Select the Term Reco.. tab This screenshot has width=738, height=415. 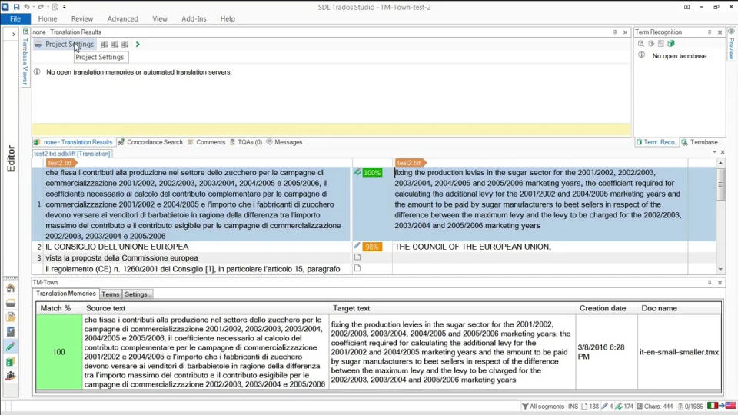657,142
